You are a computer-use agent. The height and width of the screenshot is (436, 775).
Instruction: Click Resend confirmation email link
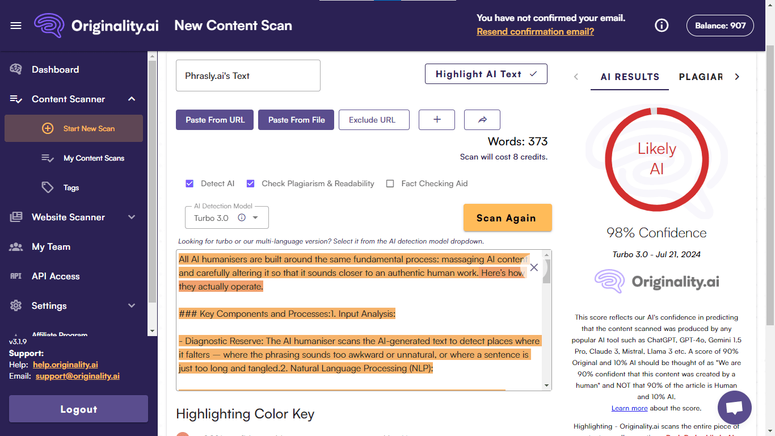pyautogui.click(x=535, y=32)
